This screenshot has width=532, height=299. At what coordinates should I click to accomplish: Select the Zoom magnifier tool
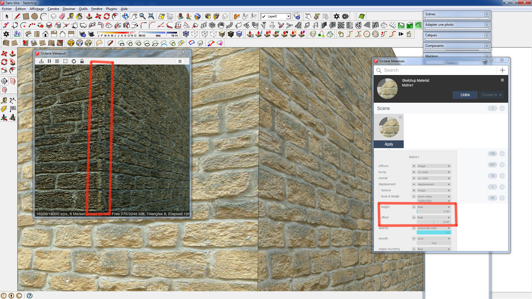point(142,16)
